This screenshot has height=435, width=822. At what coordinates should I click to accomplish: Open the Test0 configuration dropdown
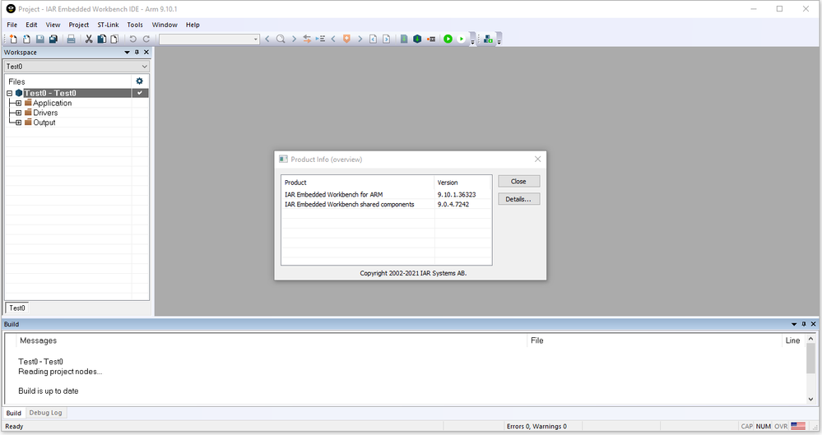pos(77,67)
